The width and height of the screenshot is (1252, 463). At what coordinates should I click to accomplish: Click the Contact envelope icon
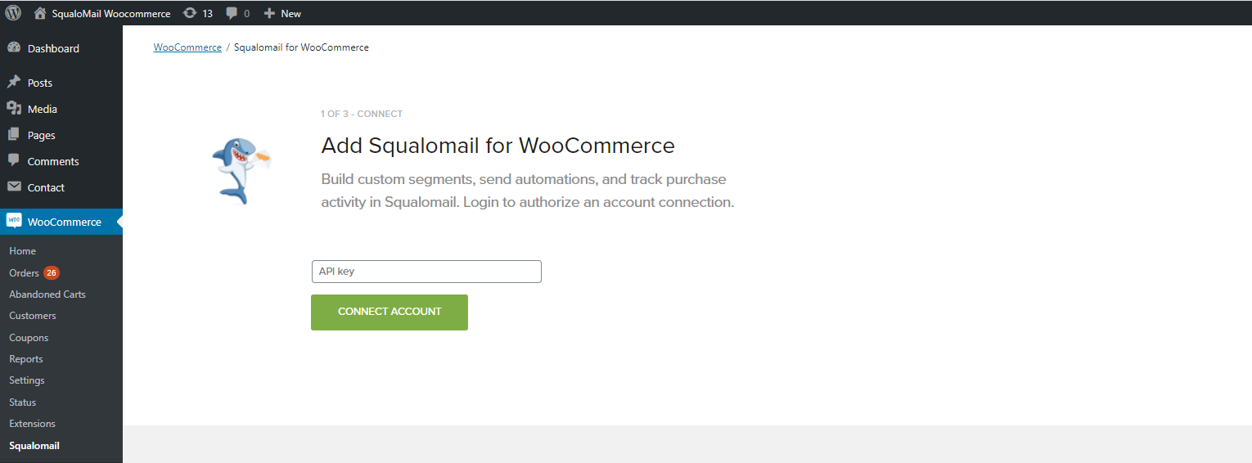(14, 187)
